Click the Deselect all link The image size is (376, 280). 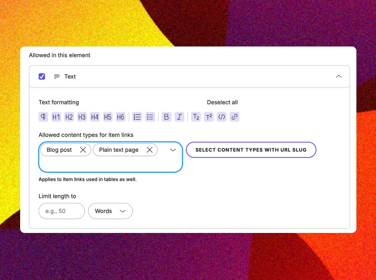(222, 102)
